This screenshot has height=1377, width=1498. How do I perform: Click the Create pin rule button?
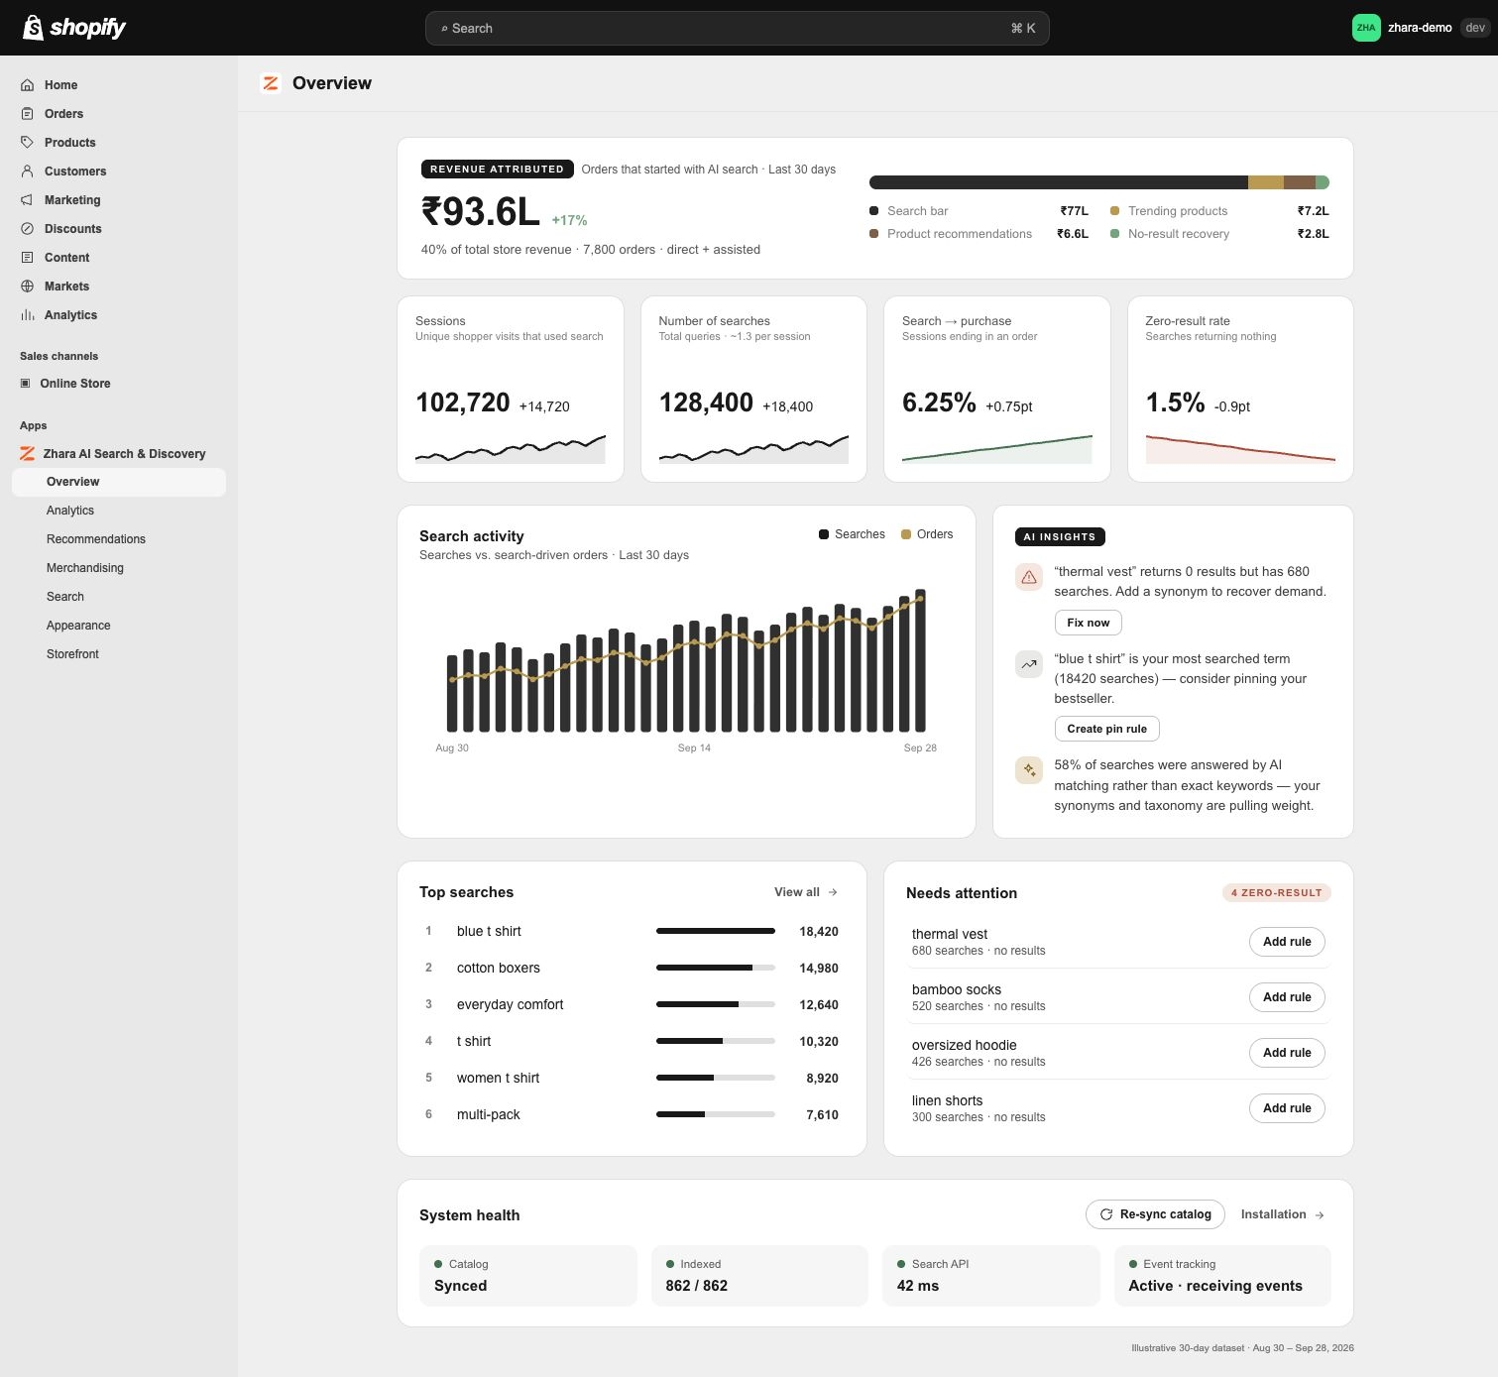pyautogui.click(x=1106, y=729)
